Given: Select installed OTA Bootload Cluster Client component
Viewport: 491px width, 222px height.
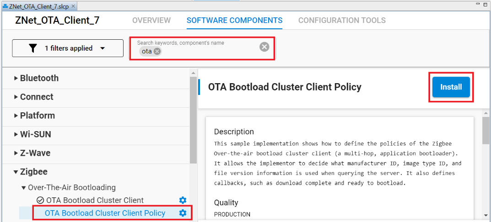Looking at the screenshot, I should point(95,200).
